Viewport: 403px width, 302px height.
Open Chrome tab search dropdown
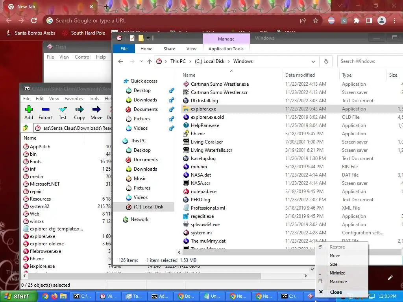tap(340, 6)
